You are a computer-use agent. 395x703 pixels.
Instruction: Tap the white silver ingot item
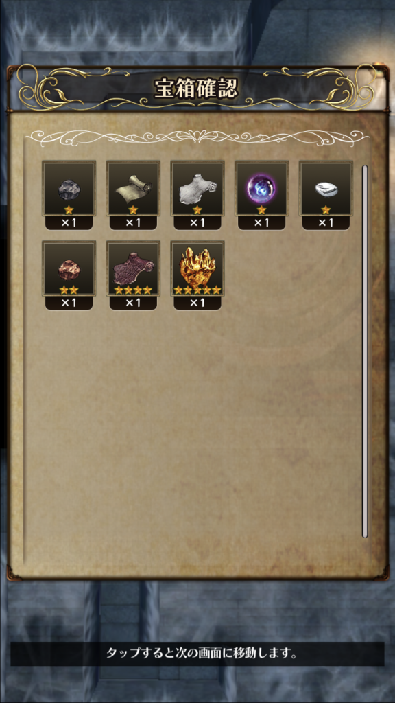point(326,189)
